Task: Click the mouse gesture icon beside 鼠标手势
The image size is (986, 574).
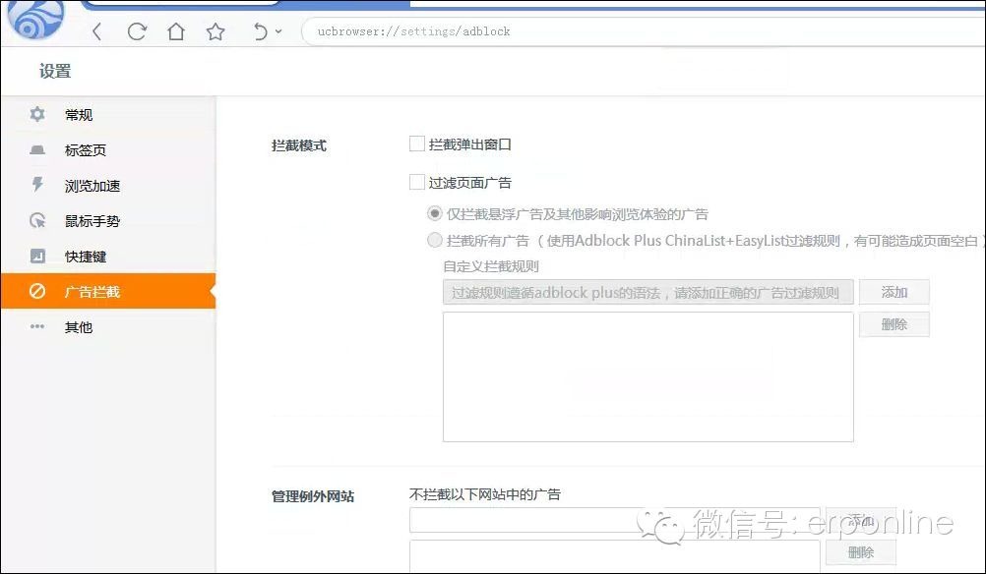Action: click(x=37, y=220)
